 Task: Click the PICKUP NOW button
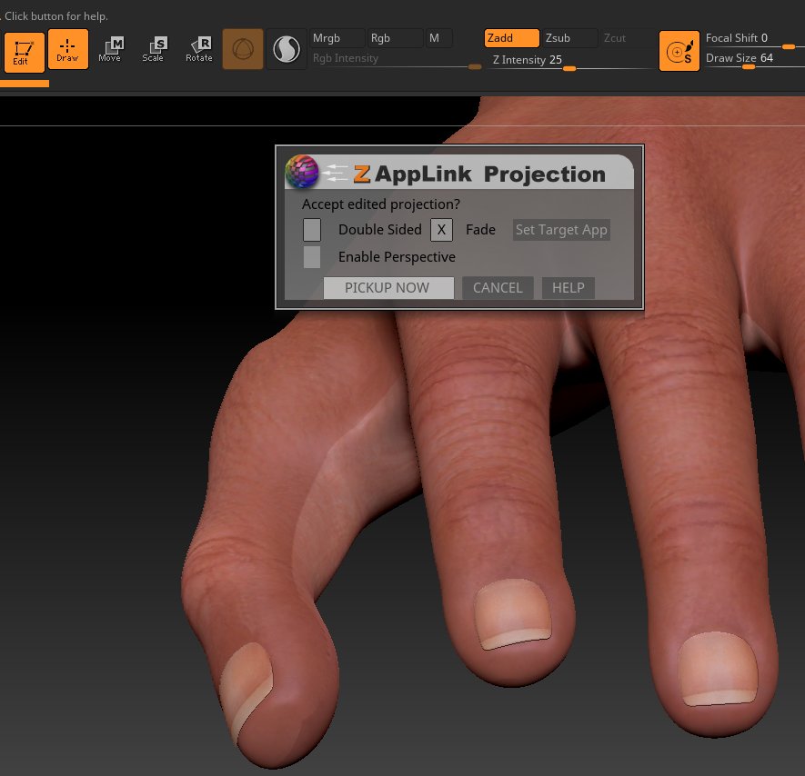[388, 288]
